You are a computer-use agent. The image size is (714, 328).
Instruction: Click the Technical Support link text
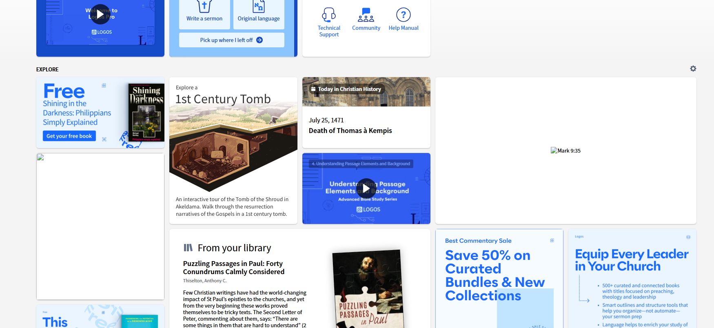pyautogui.click(x=329, y=31)
